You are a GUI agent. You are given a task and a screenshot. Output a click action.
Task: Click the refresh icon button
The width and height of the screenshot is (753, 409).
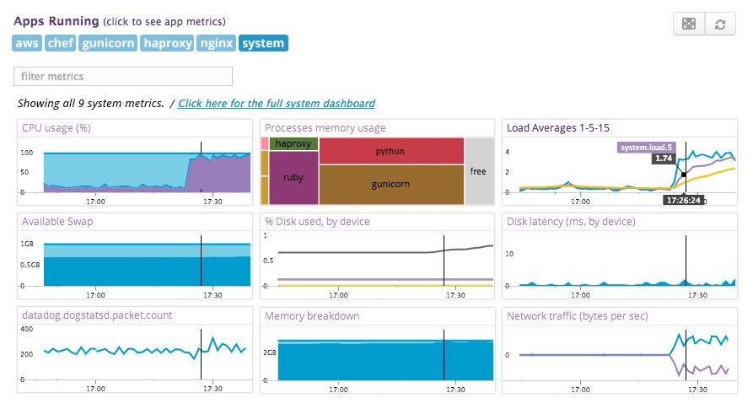719,24
